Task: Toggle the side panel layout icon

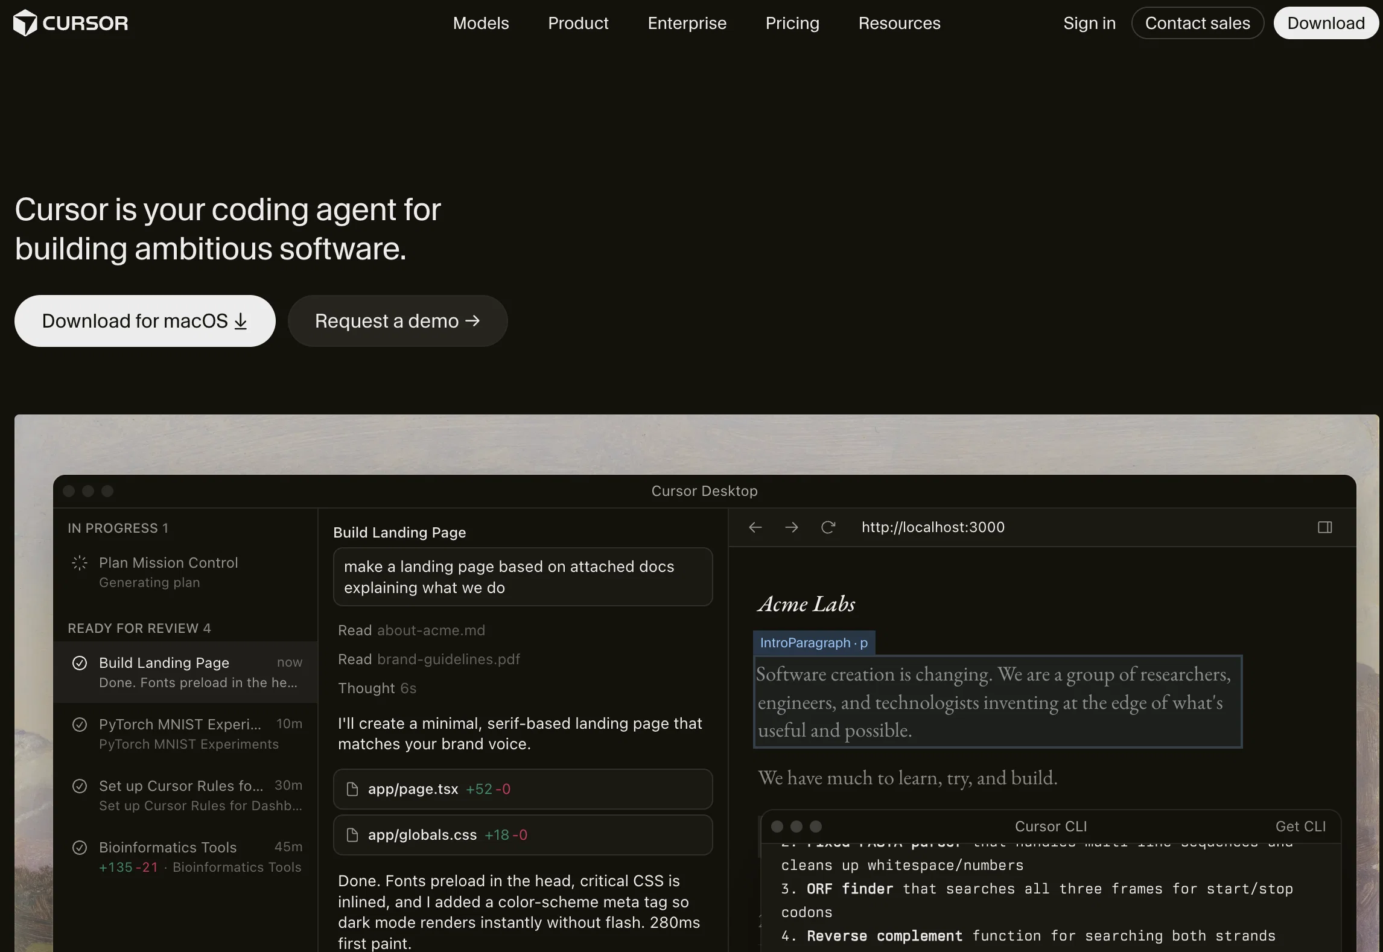Action: tap(1324, 527)
